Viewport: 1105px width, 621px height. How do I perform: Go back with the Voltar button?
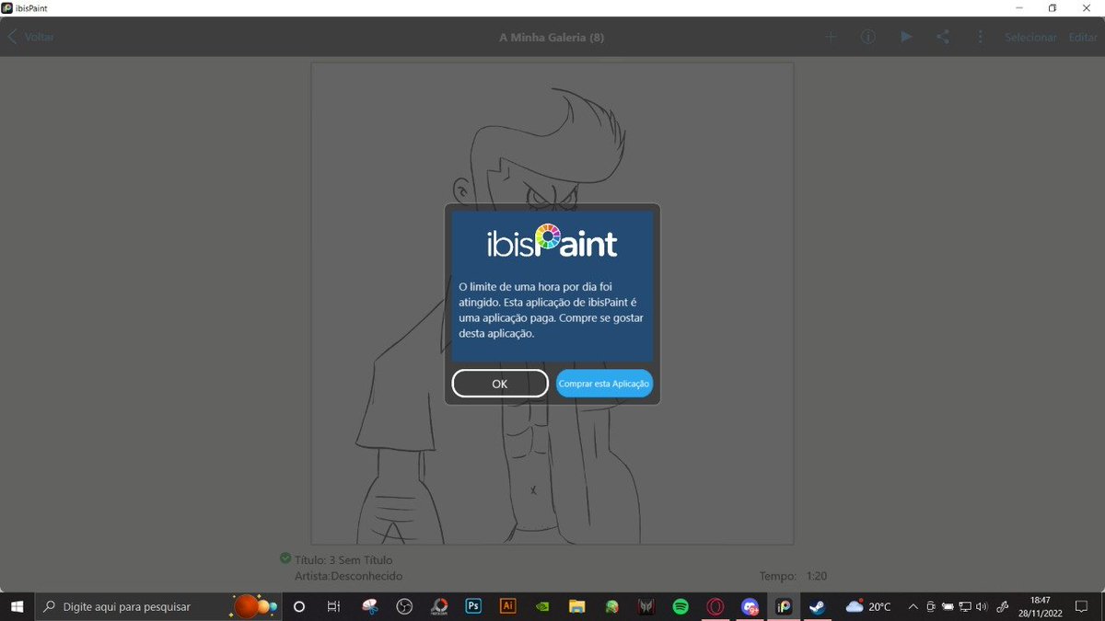31,37
